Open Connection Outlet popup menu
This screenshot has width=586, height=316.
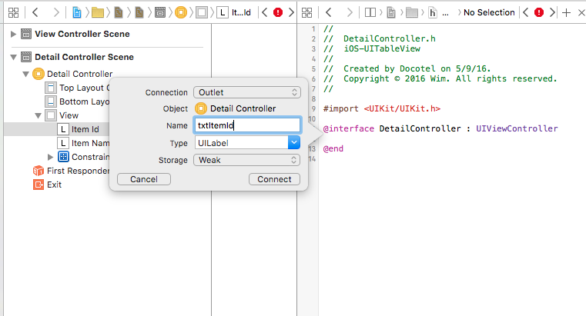pos(247,92)
